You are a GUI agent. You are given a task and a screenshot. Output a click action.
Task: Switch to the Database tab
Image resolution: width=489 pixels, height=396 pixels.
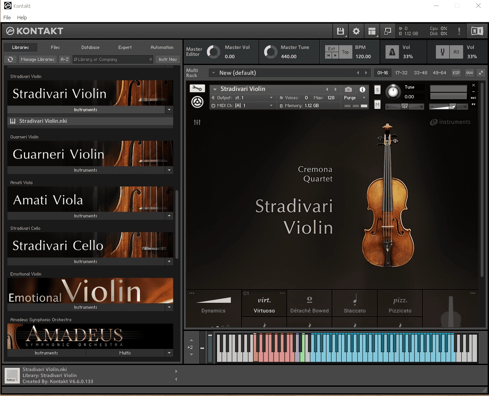coord(91,48)
